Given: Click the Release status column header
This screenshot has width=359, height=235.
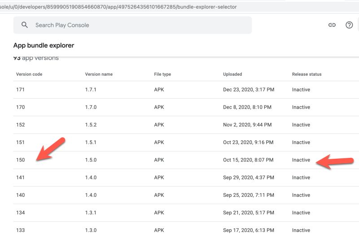Looking at the screenshot, I should (x=306, y=74).
